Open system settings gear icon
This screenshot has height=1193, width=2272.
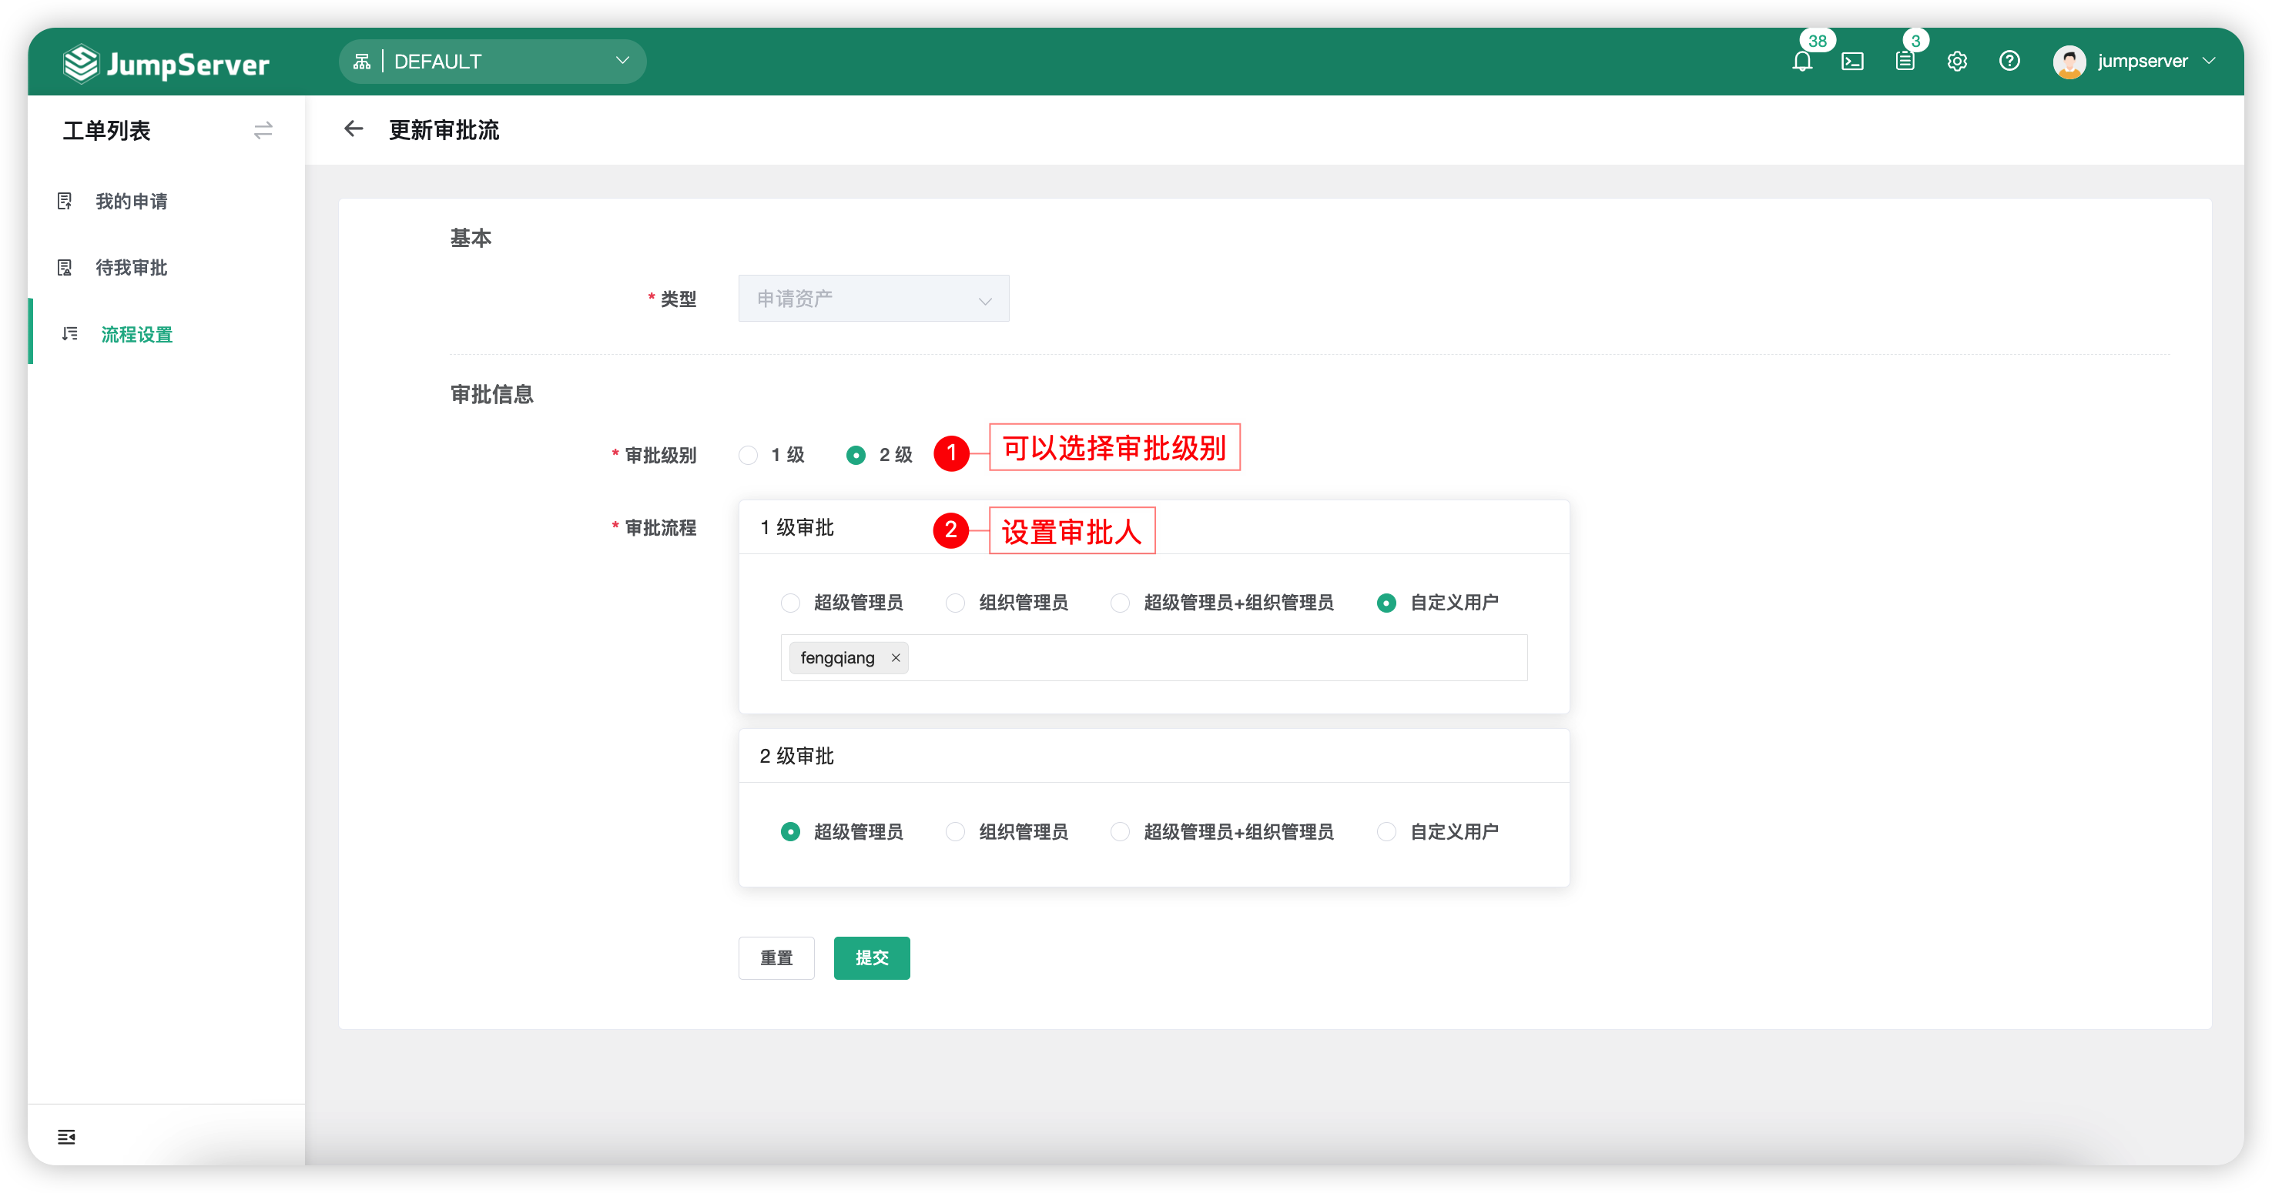[1956, 61]
